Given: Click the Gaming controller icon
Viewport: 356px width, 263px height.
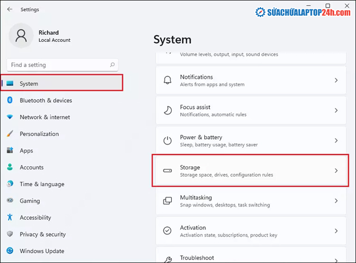Looking at the screenshot, I should click(10, 201).
